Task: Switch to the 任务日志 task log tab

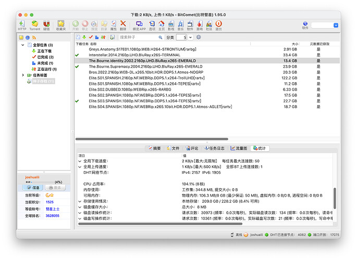Action: (214, 148)
